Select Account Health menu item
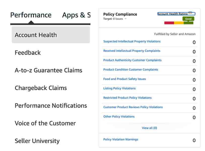 (x=51, y=35)
